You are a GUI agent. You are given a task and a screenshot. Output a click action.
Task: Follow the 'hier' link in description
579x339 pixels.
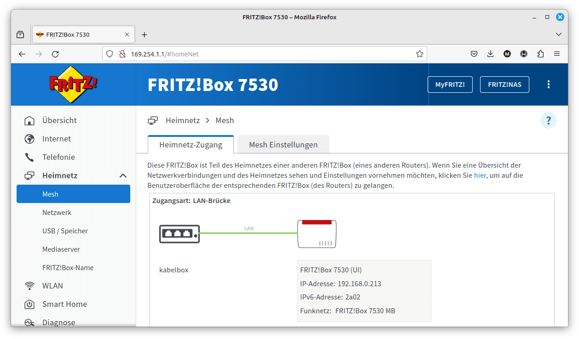480,175
